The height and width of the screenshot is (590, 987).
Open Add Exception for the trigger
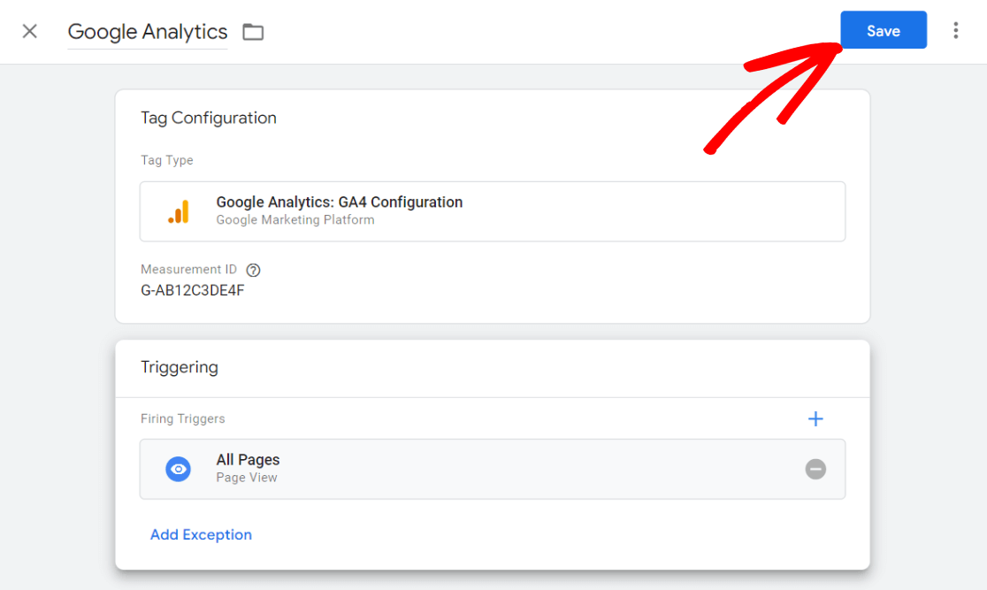(201, 534)
